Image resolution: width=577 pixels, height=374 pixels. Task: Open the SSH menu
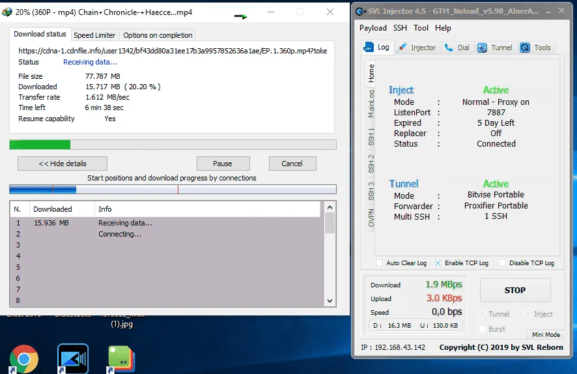[x=400, y=28]
